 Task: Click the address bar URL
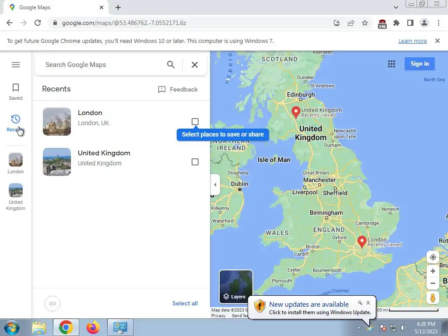coord(124,23)
